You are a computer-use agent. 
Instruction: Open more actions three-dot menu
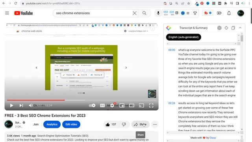[155, 125]
